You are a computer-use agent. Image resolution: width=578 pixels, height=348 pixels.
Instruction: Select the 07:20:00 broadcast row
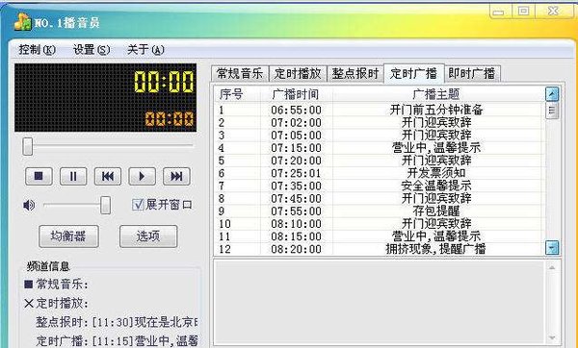tap(379, 161)
